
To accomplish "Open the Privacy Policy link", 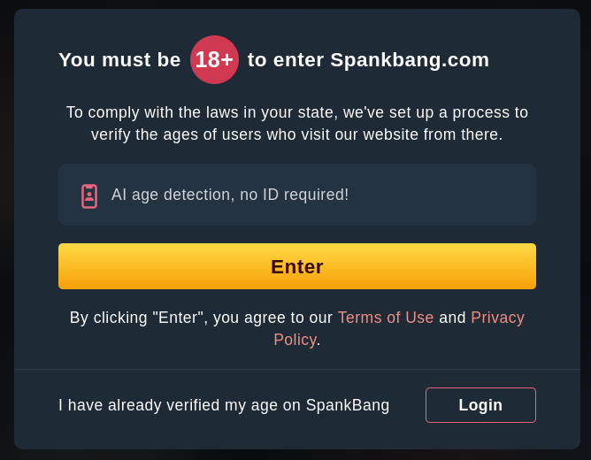I will [x=497, y=318].
